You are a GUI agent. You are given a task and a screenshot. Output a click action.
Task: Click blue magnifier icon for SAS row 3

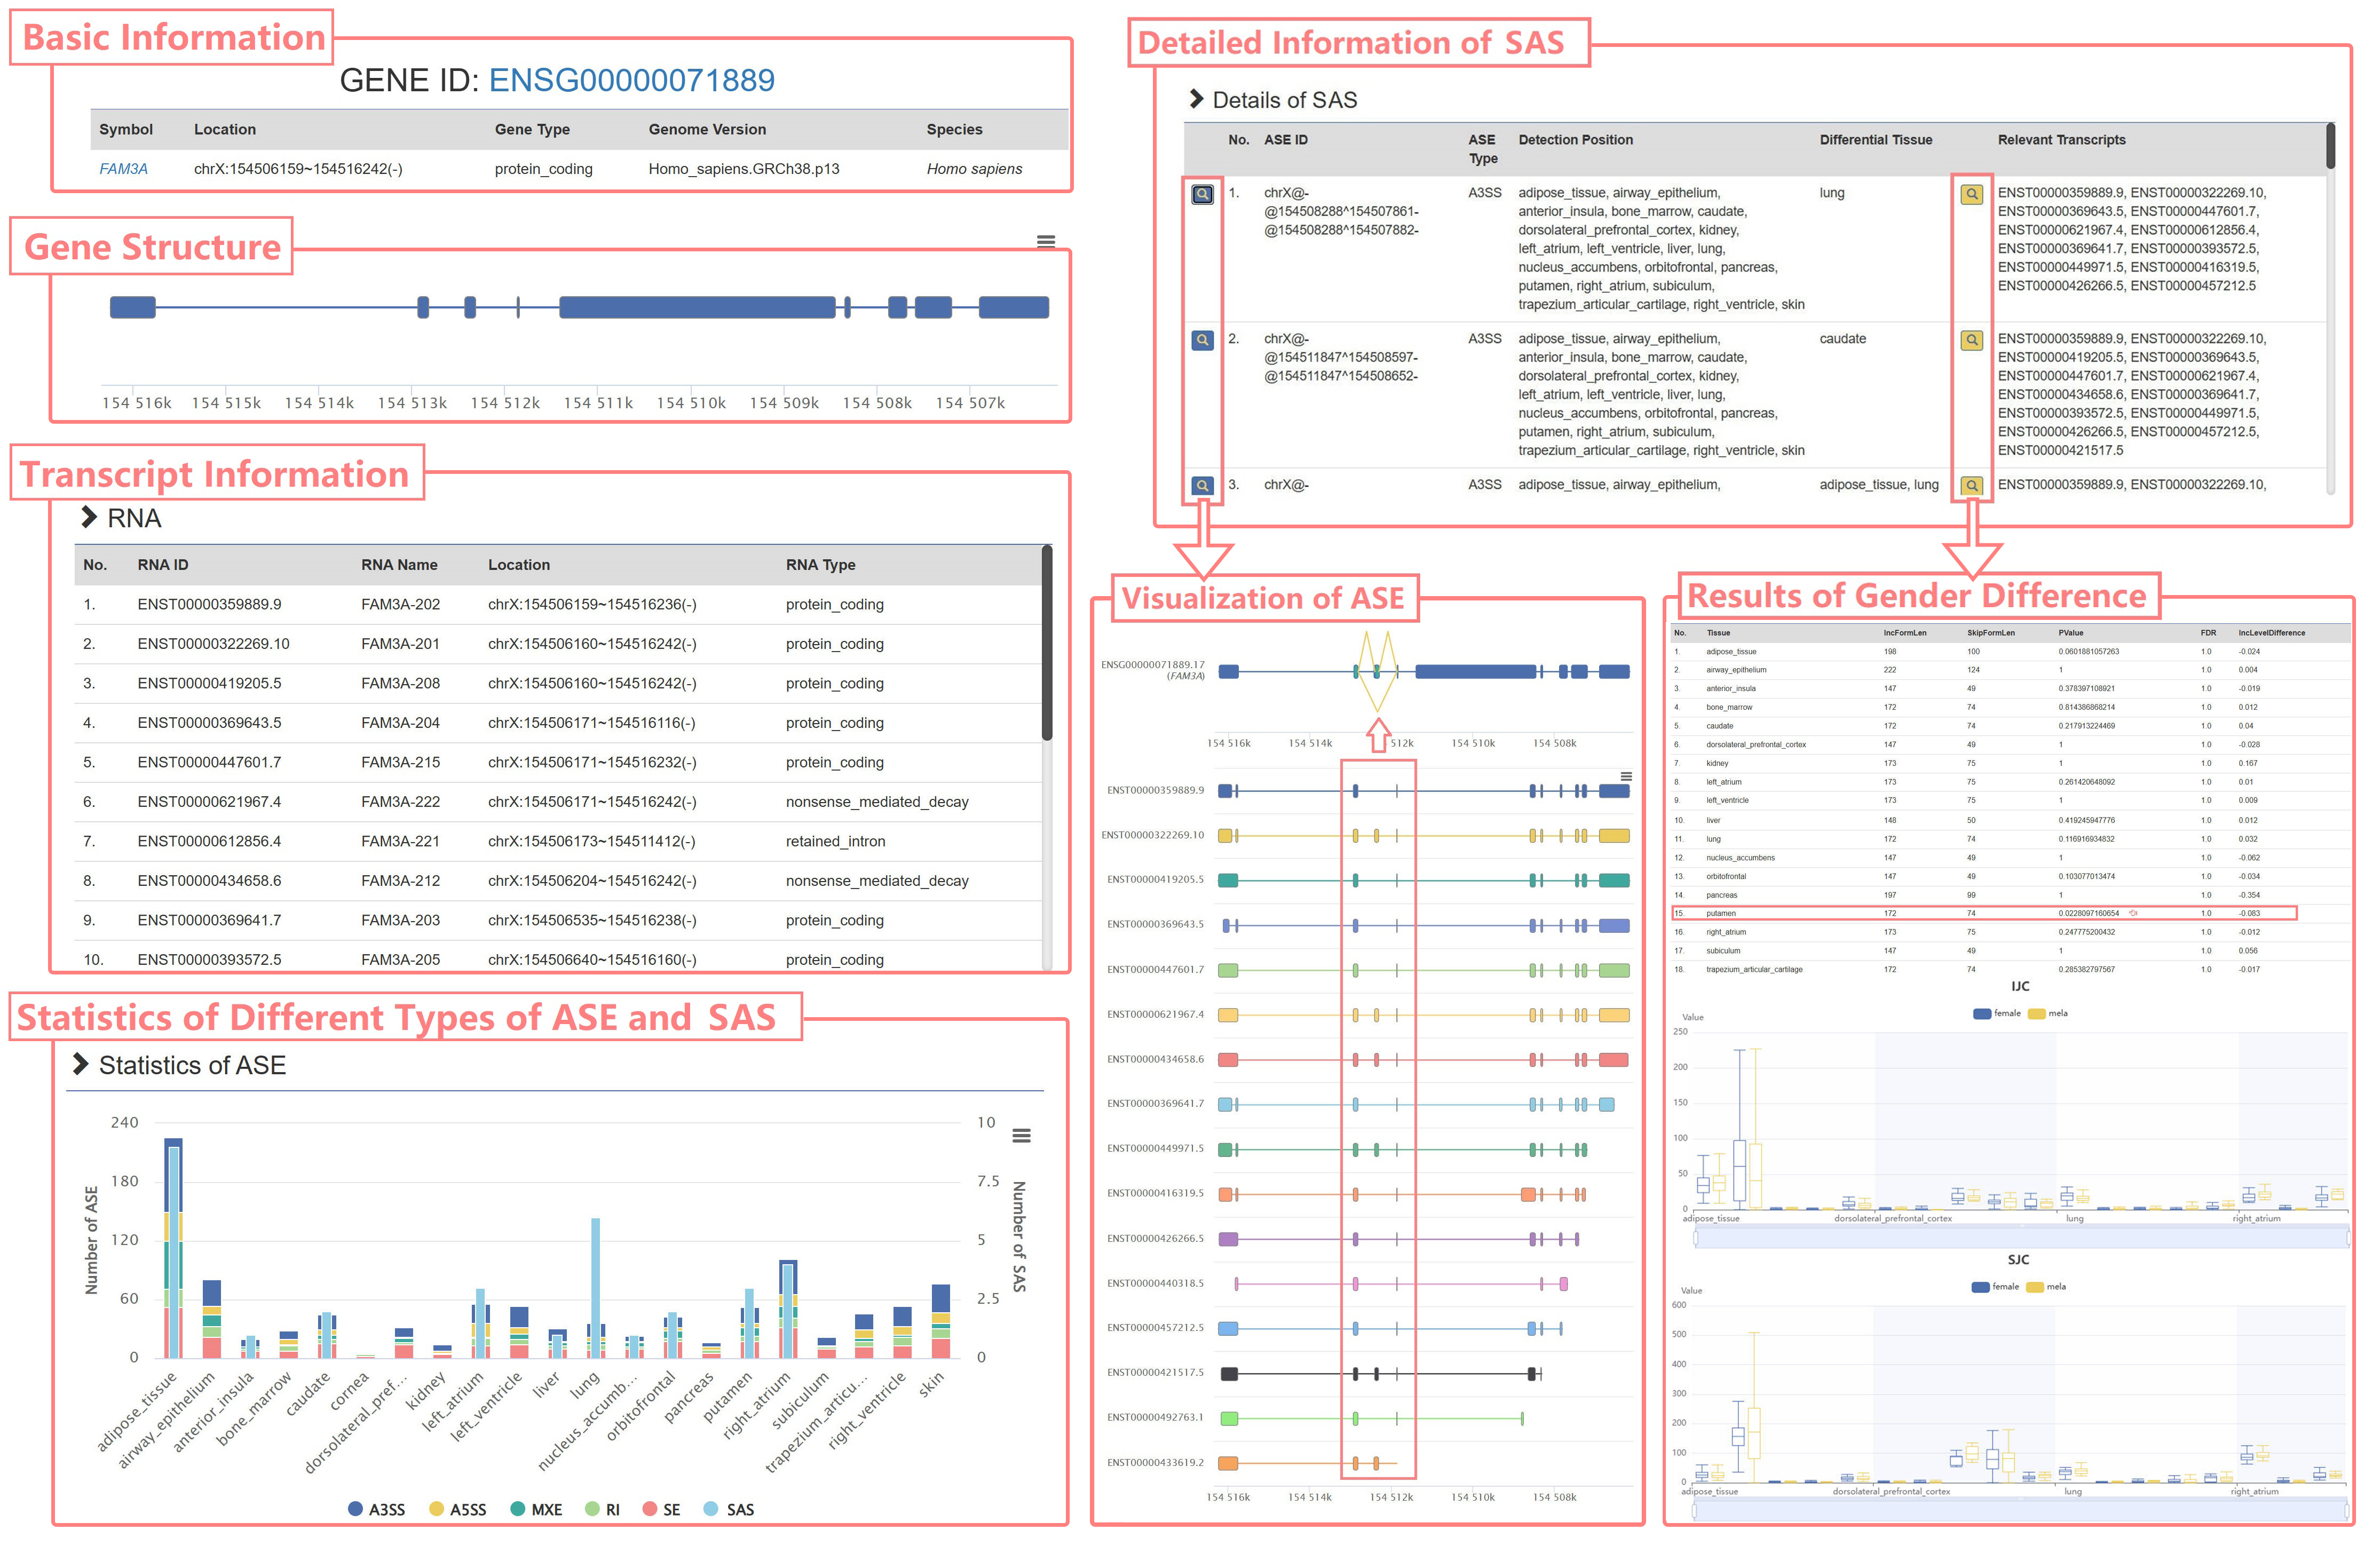coord(1202,485)
